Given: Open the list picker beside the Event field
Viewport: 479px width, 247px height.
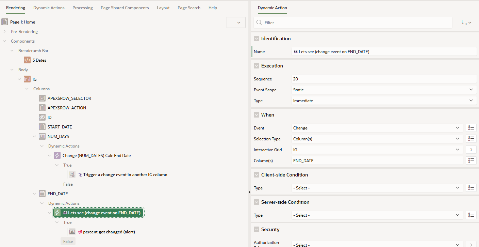Looking at the screenshot, I should [x=471, y=128].
